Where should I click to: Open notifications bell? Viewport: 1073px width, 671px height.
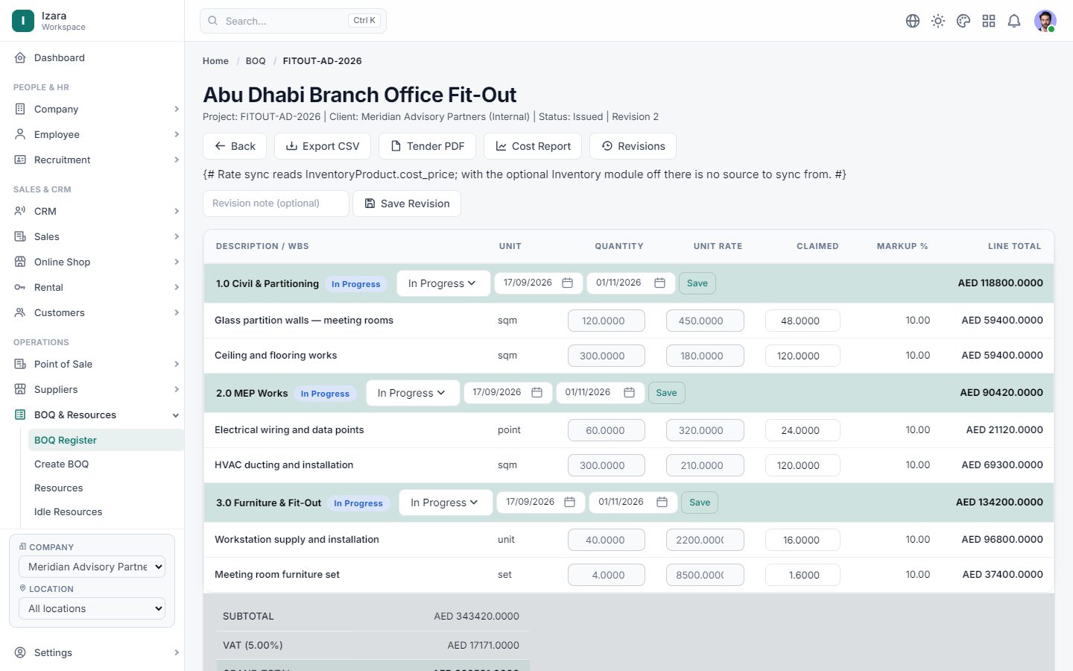(1014, 21)
